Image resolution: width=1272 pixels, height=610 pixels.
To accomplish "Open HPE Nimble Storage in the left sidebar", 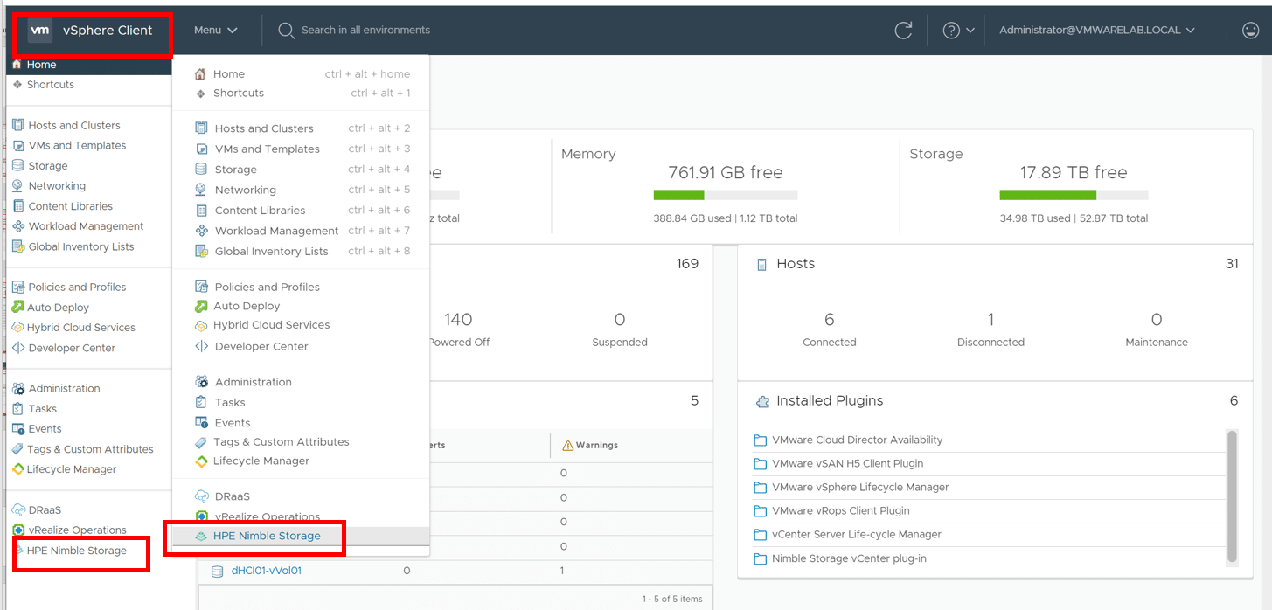I will (77, 551).
